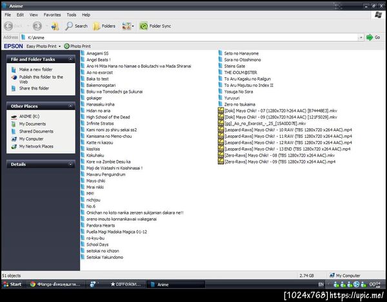Click the EPSON Photo Print button
Viewport: 387px width, 302px height.
tap(77, 46)
